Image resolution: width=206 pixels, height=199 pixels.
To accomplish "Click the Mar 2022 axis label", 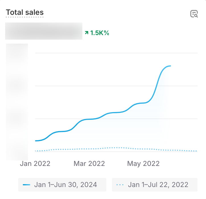I will click(x=89, y=164).
